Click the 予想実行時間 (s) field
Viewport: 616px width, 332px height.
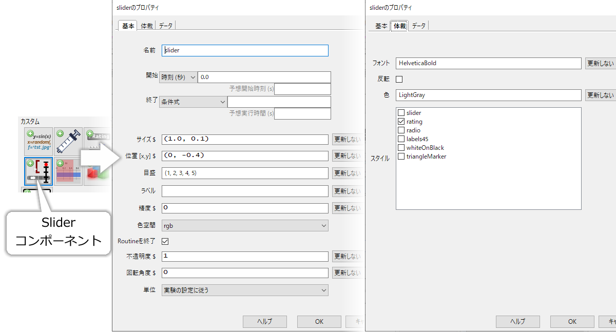pos(303,113)
